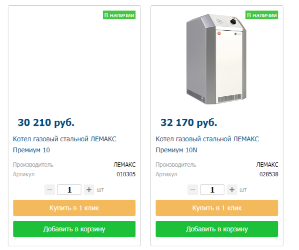Open Котел газовый ЛЕМАКС Премиум 10N title link

(x=207, y=145)
